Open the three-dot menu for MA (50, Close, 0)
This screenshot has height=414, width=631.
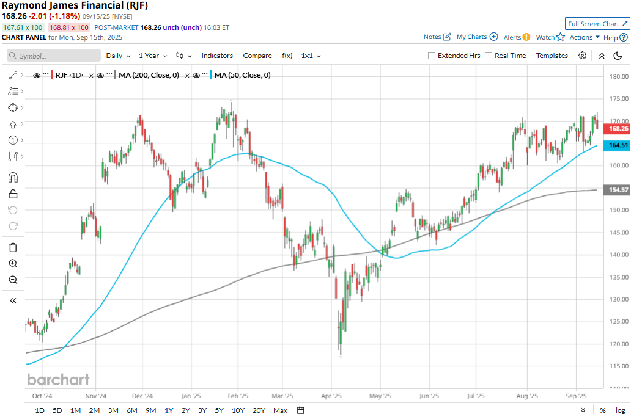205,74
